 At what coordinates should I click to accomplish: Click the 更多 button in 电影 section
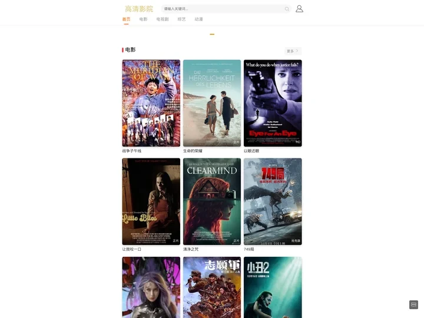[293, 51]
